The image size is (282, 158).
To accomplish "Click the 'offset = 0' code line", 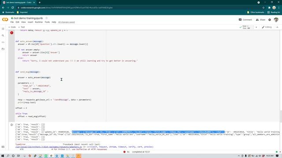I will (21, 108).
